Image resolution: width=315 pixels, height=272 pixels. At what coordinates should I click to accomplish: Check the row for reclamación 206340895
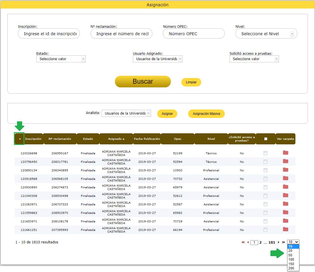pos(265,170)
